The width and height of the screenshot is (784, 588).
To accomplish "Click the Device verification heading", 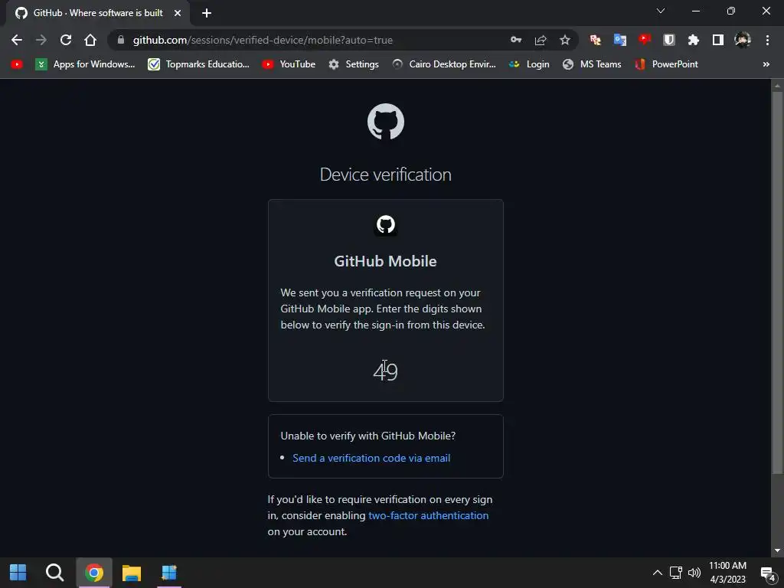I will coord(386,175).
